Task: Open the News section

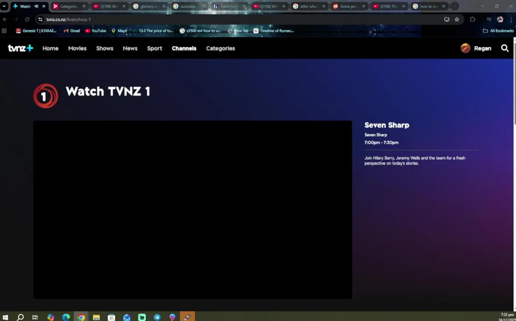Action: tap(130, 48)
